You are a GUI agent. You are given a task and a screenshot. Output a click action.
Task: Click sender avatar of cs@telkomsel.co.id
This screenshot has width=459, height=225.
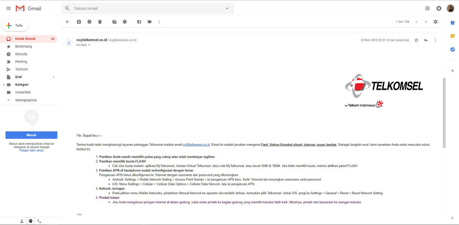[68, 43]
